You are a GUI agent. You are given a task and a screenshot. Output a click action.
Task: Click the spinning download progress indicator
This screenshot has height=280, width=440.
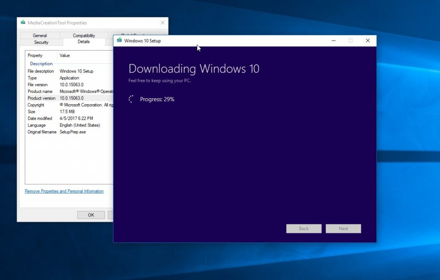tap(130, 99)
